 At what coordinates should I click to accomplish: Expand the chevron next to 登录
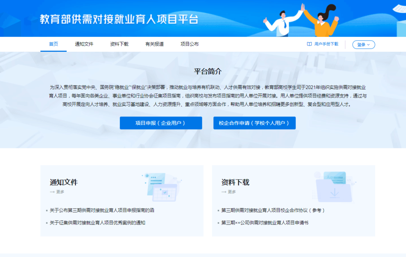369,44
